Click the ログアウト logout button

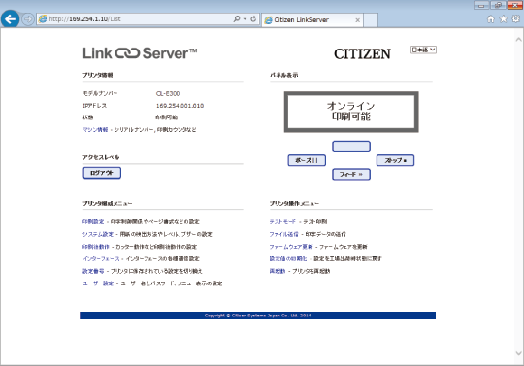tap(102, 173)
